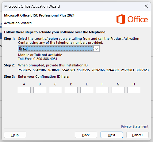This screenshot has width=153, height=142.
Task: Click the orange Office logo
Action: click(x=132, y=19)
